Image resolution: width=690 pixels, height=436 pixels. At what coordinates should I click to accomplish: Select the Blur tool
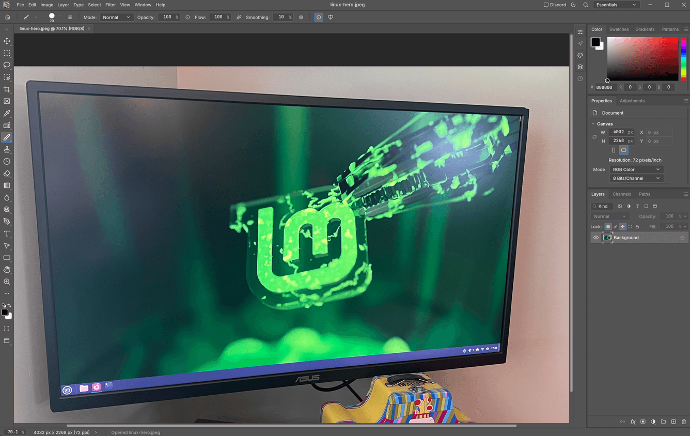[x=7, y=198]
